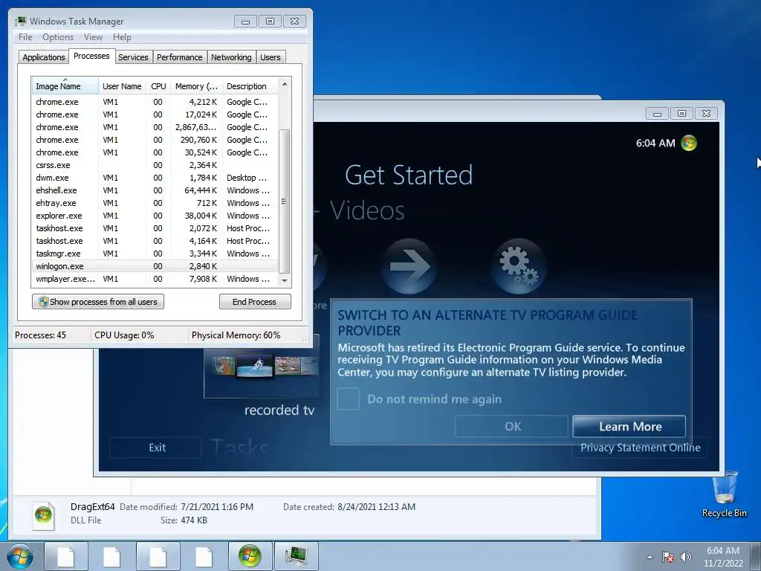Select the wmplayer.exe process row

155,279
